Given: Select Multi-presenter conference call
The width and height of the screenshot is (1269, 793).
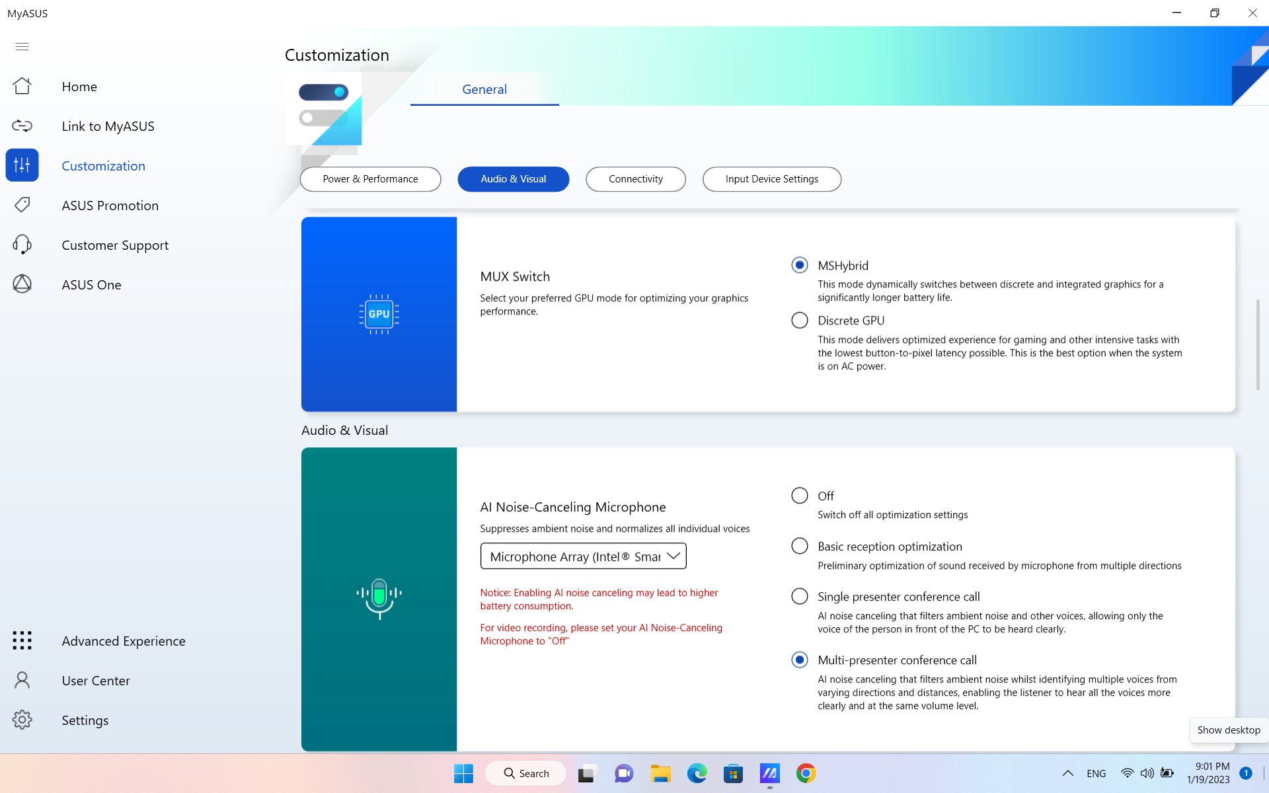Looking at the screenshot, I should point(800,660).
